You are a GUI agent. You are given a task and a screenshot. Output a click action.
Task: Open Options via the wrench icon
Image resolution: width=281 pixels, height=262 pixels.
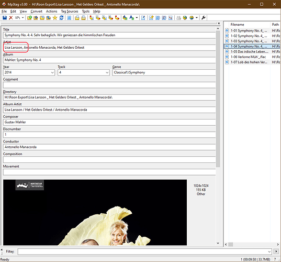[203, 18]
